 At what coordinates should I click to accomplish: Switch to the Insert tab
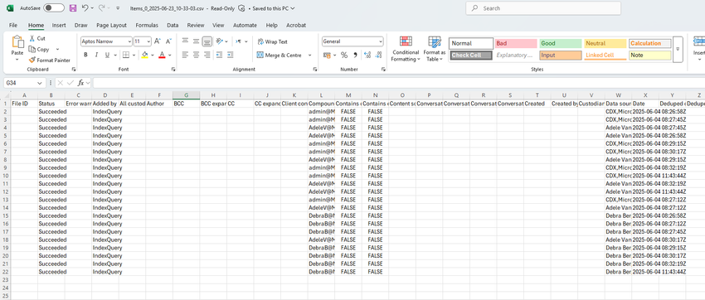[59, 25]
